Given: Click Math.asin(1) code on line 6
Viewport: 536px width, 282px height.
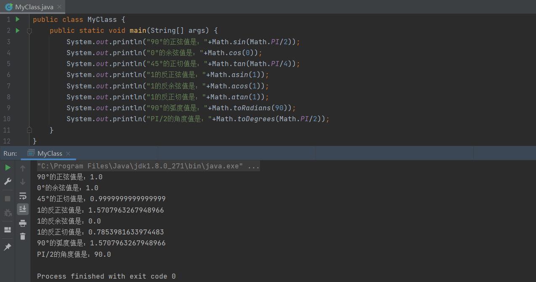Looking at the screenshot, I should tap(237, 74).
